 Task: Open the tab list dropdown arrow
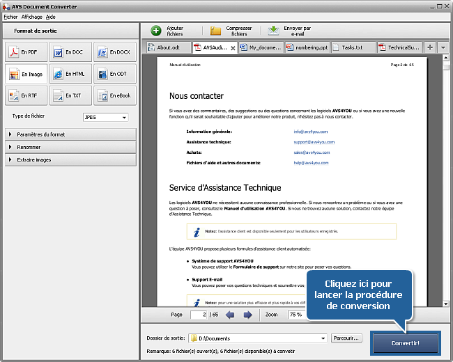tap(443, 47)
